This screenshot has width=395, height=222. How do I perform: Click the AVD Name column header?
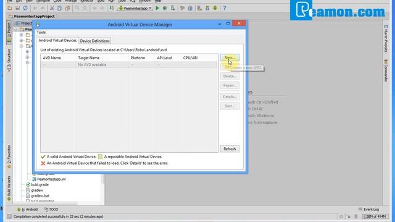(58, 58)
